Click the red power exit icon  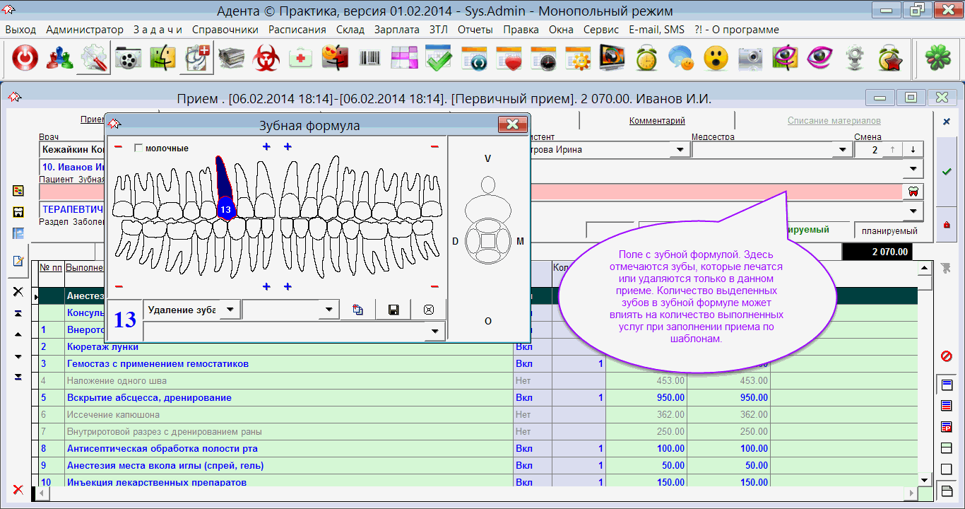tap(25, 59)
